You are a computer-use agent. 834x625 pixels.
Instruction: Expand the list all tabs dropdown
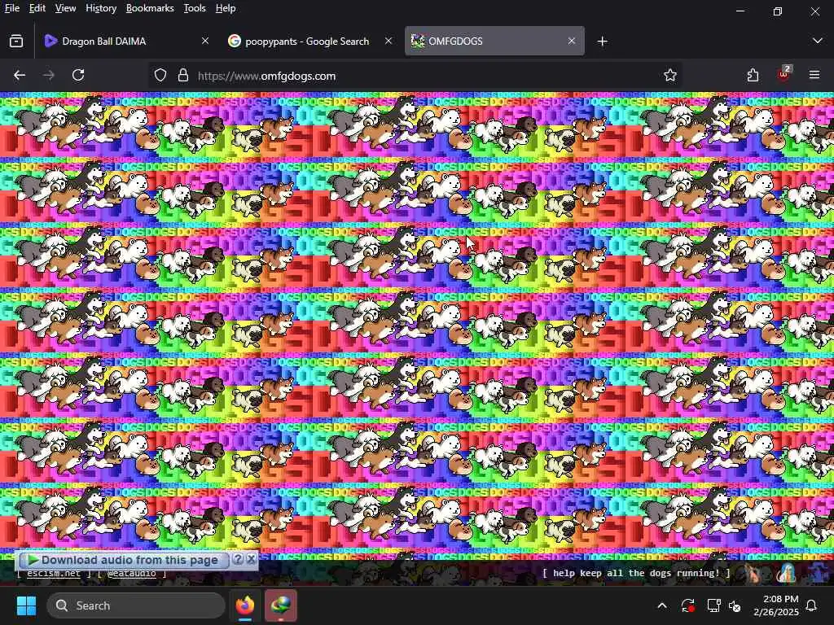[x=818, y=41]
